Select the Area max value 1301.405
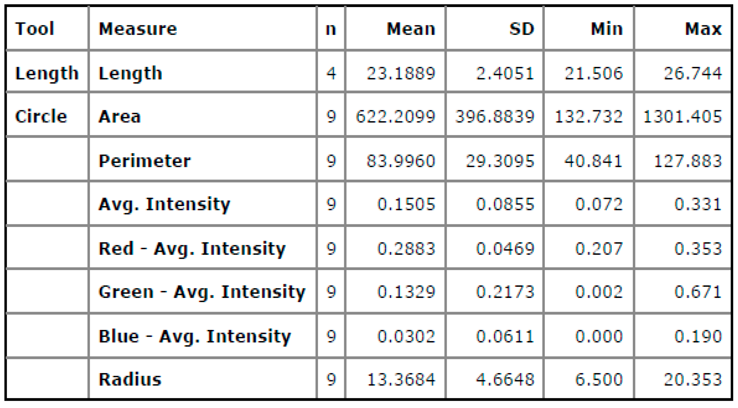Viewport: 738px width, 408px height. pos(682,117)
